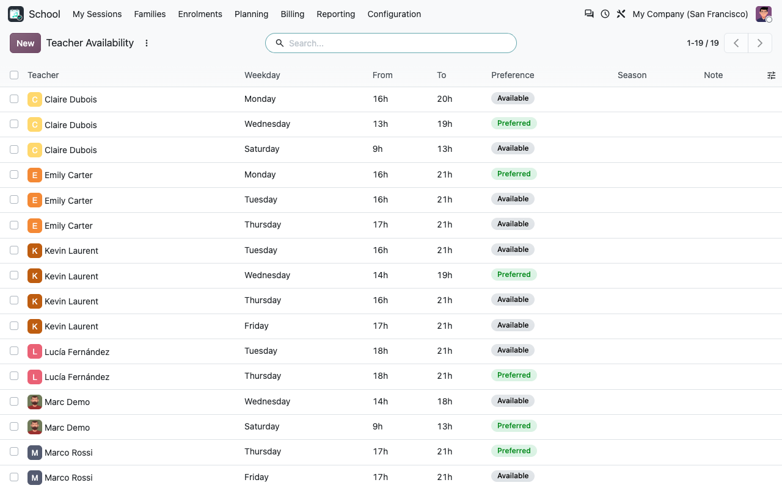Image resolution: width=782 pixels, height=488 pixels.
Task: Check the Marc Demo Wednesday row checkbox
Action: [14, 401]
